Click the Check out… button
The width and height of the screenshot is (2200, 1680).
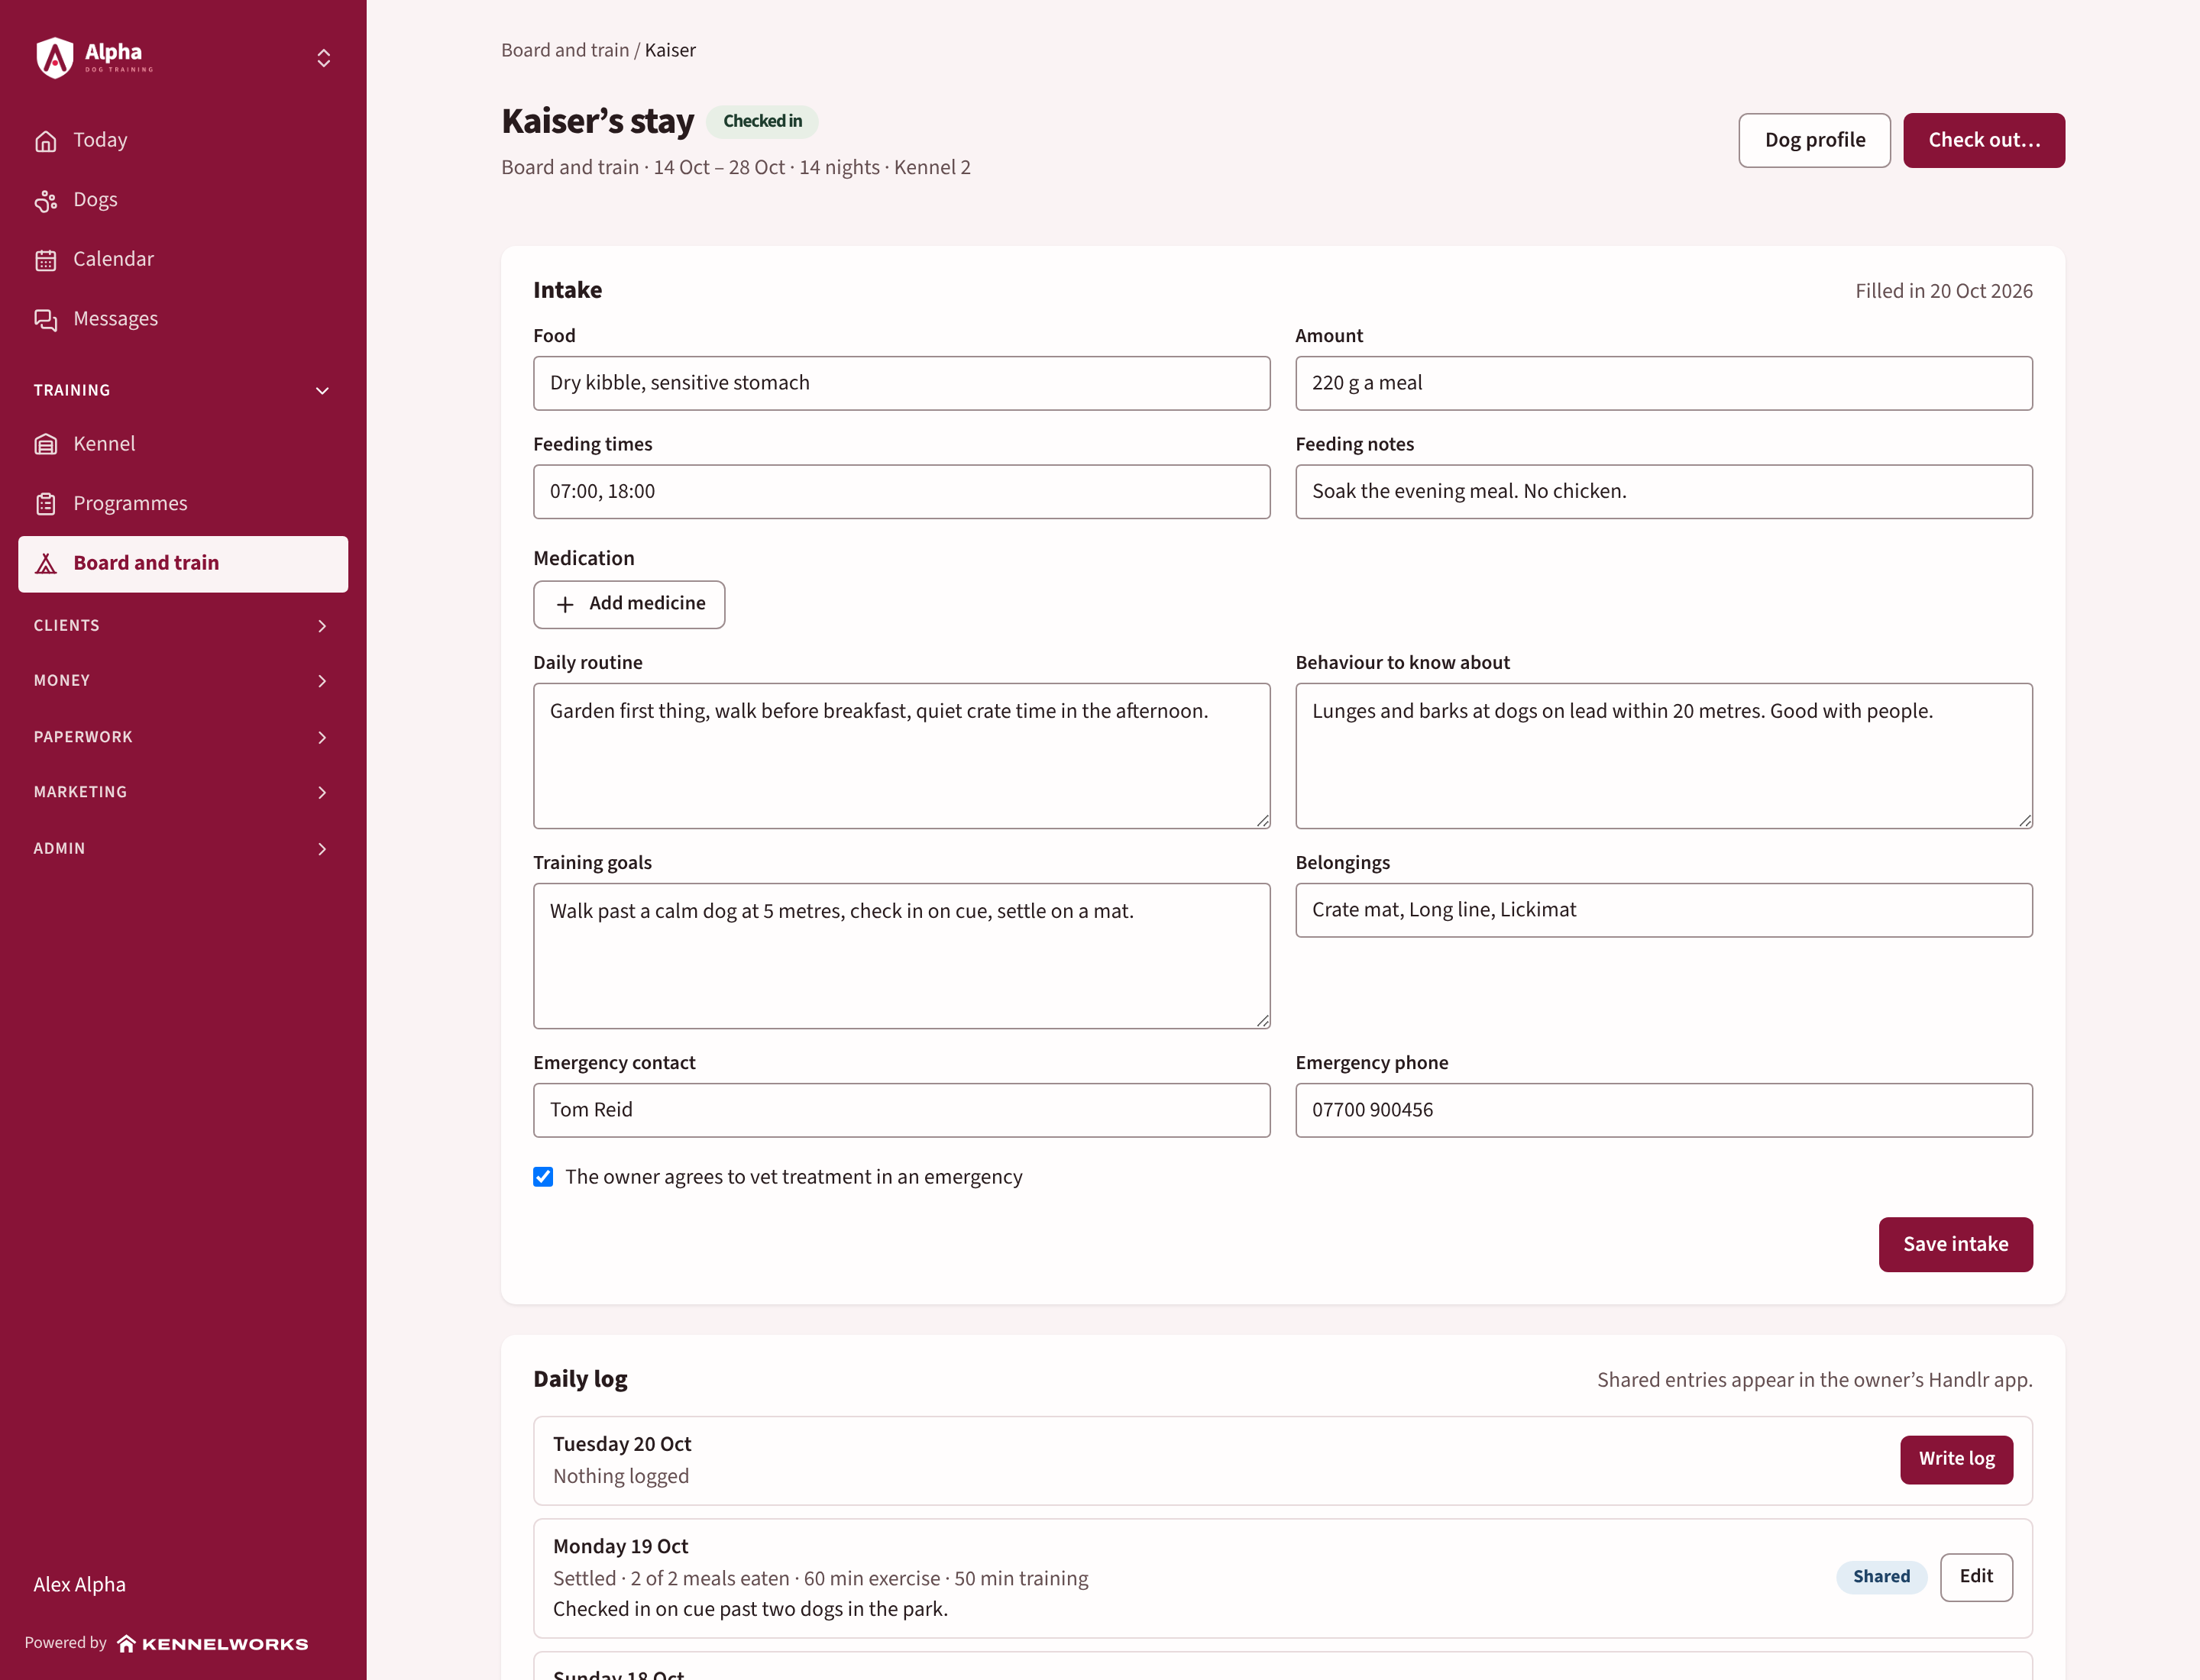pyautogui.click(x=1984, y=140)
